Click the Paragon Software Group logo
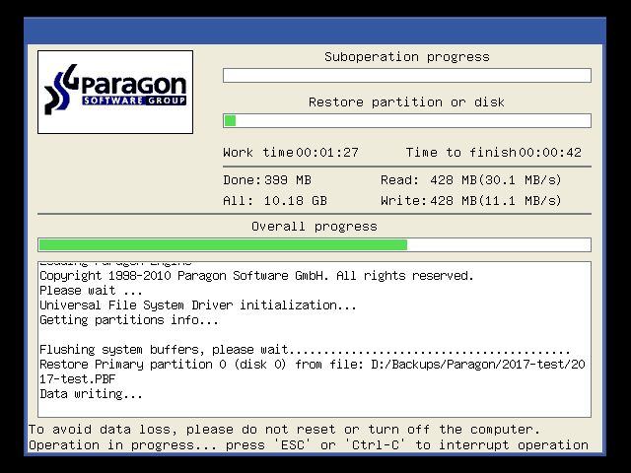This screenshot has width=631, height=473. point(115,92)
